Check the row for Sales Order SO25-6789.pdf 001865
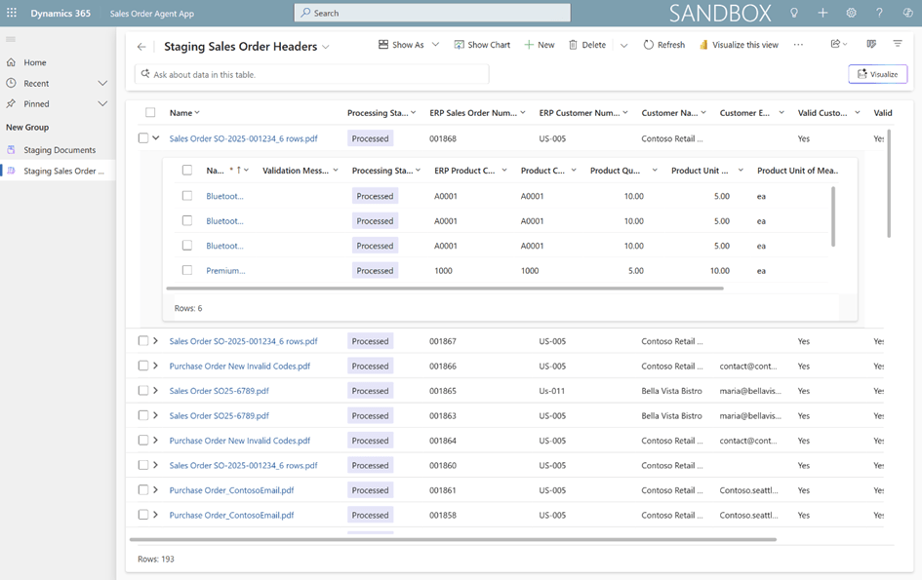The image size is (922, 580). coord(143,391)
